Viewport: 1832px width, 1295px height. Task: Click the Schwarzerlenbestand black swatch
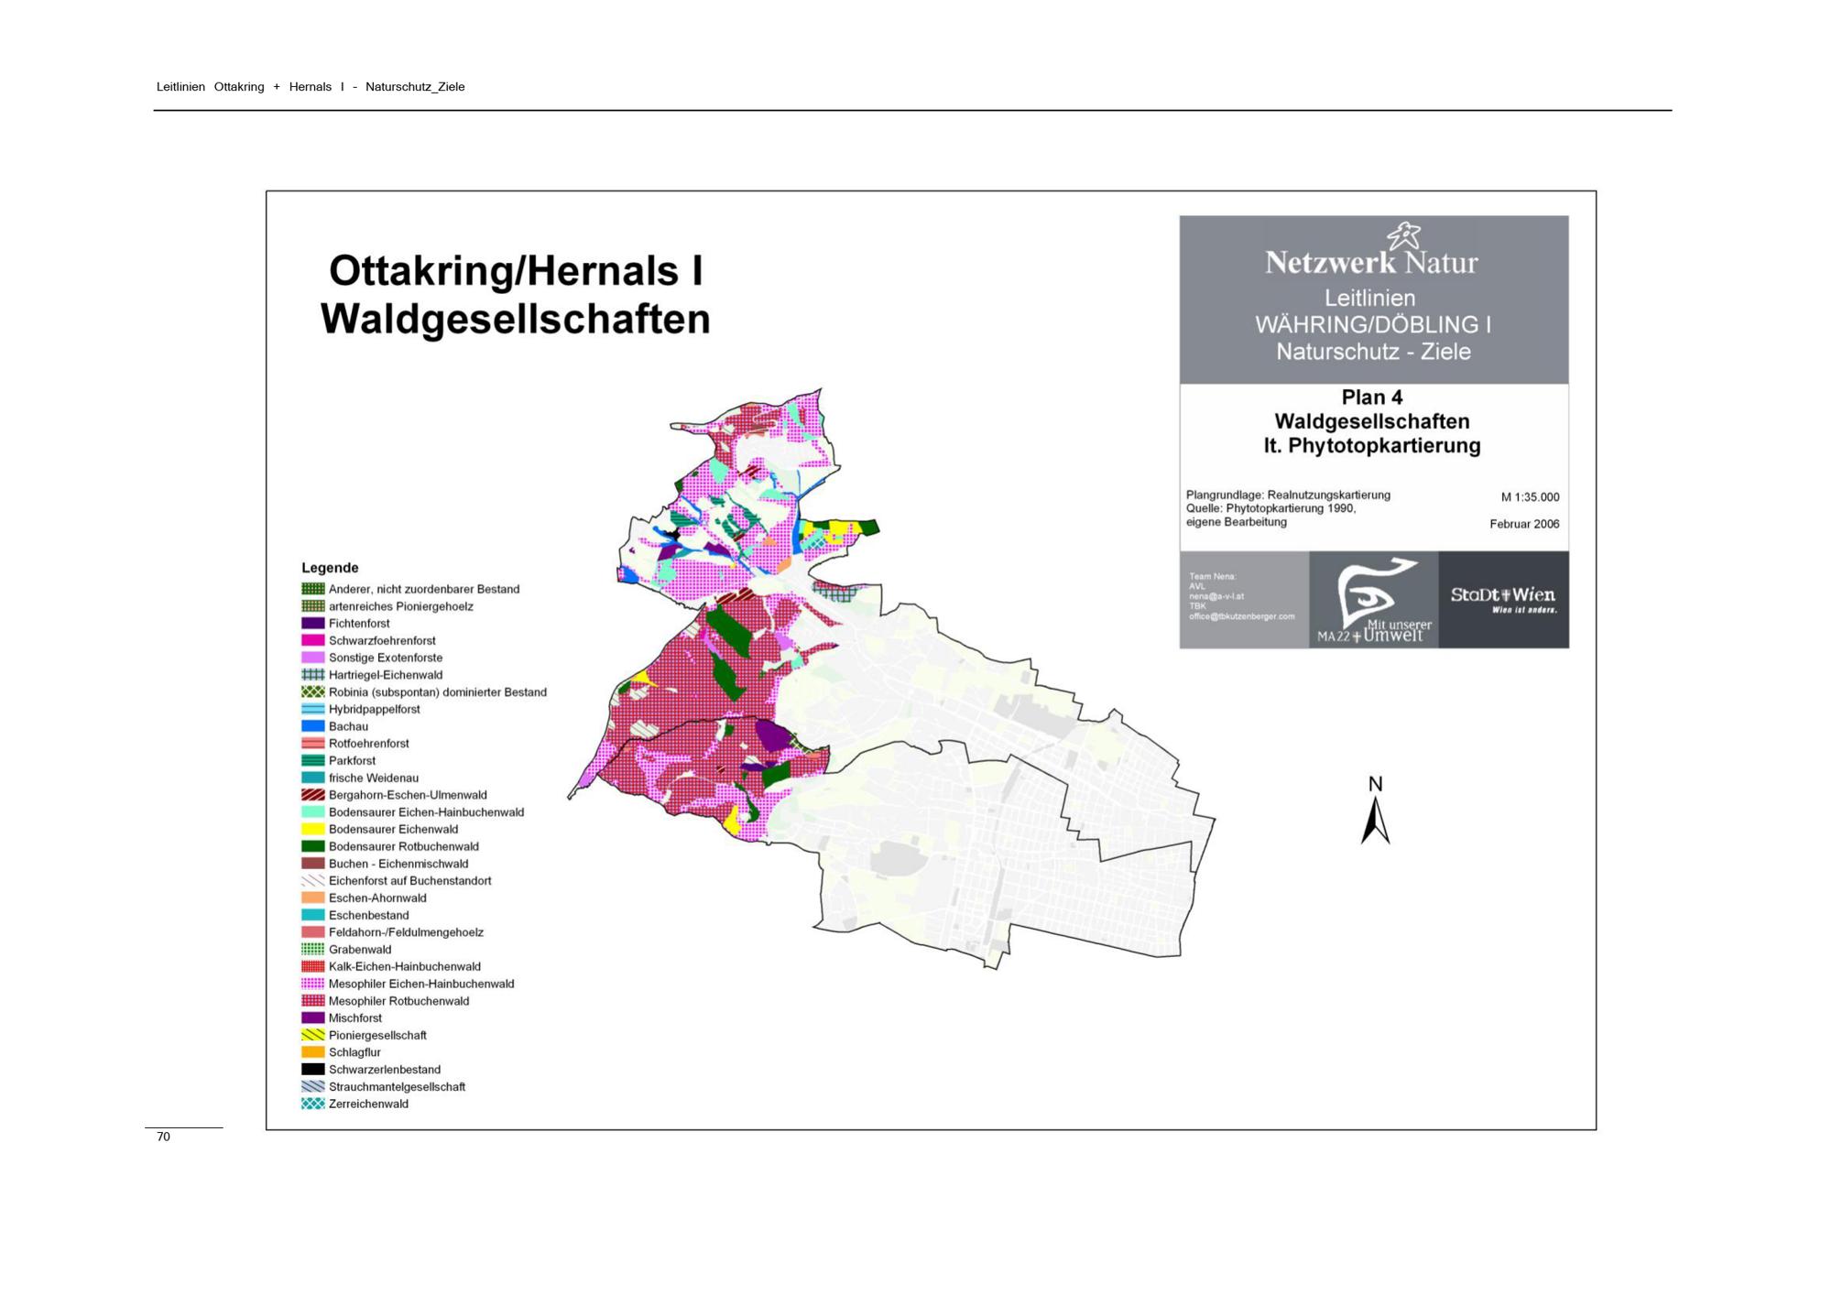click(x=313, y=1070)
